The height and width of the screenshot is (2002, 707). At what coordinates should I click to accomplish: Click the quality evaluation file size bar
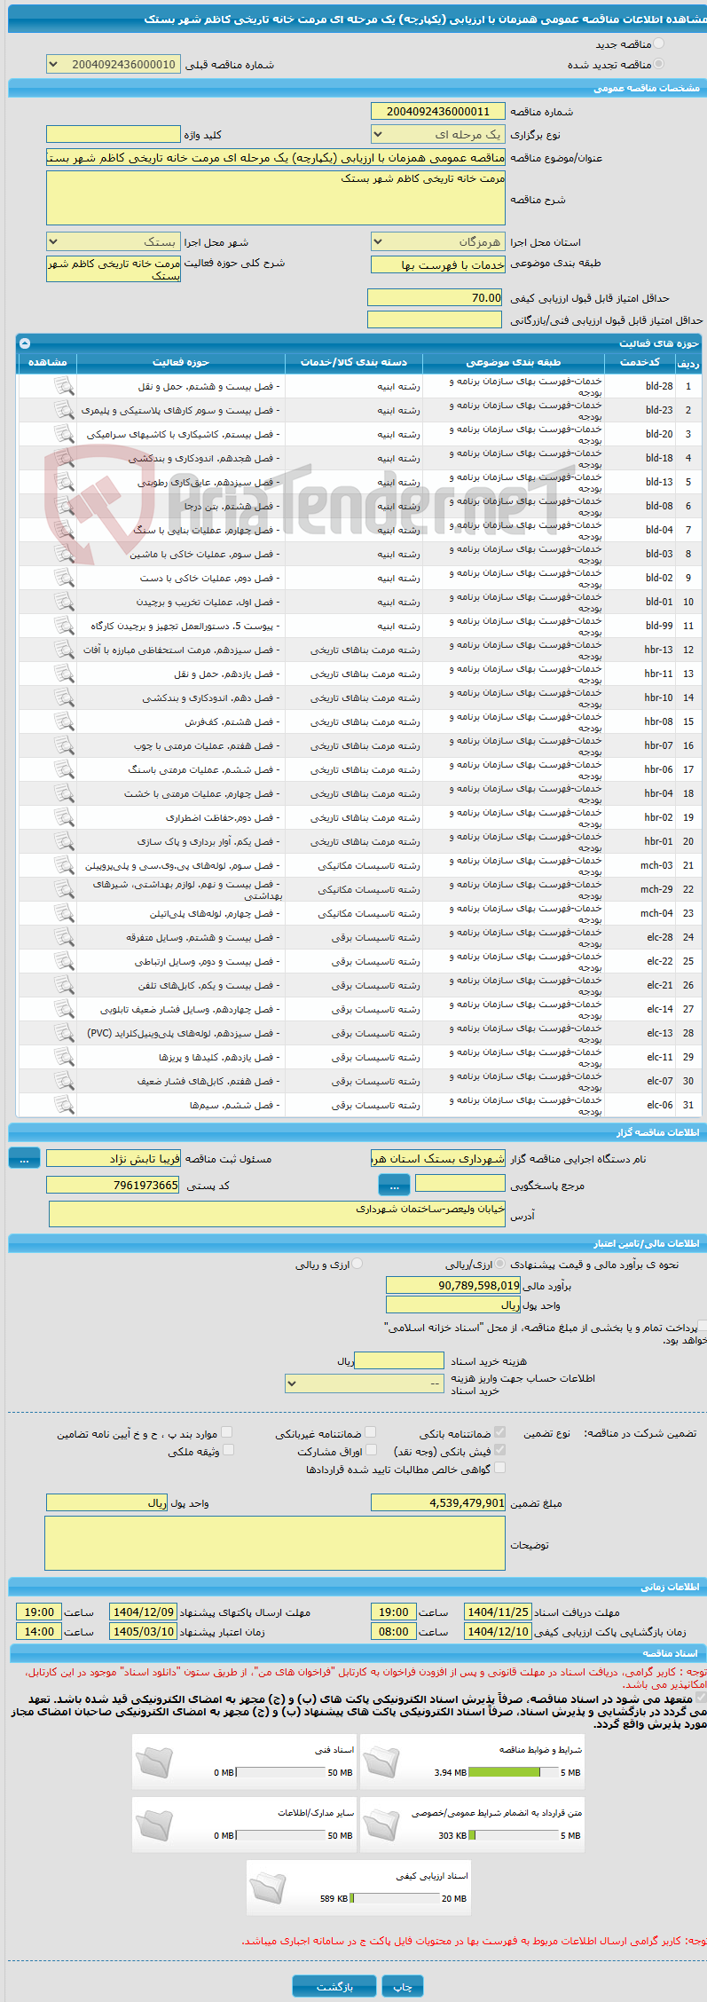pos(395,1898)
